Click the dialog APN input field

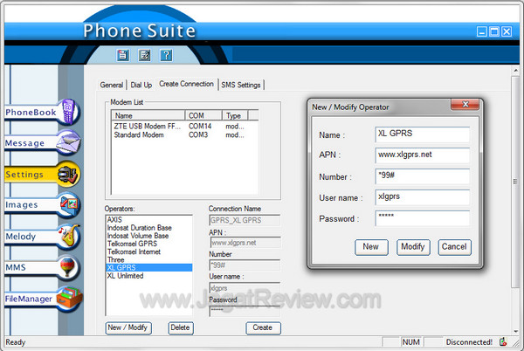tap(423, 155)
